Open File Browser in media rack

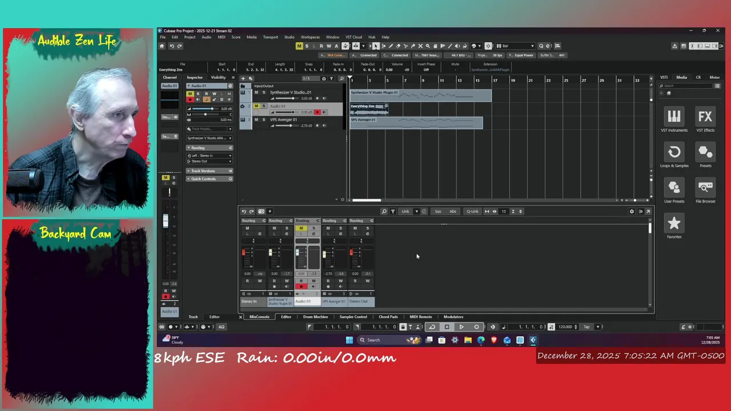coord(705,191)
